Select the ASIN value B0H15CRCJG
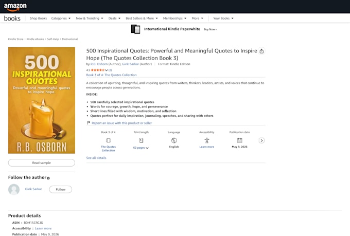Screen dimensions: 350x236 [33, 223]
